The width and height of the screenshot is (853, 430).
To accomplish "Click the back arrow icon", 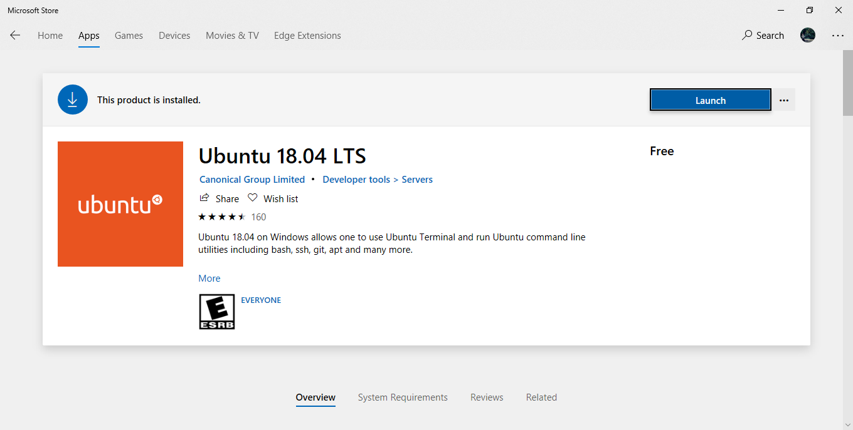I will coord(15,36).
